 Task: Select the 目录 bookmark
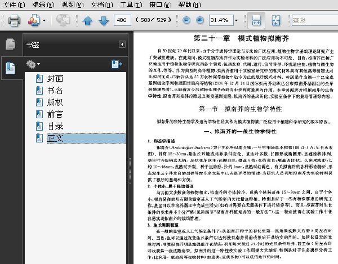pyautogui.click(x=55, y=126)
